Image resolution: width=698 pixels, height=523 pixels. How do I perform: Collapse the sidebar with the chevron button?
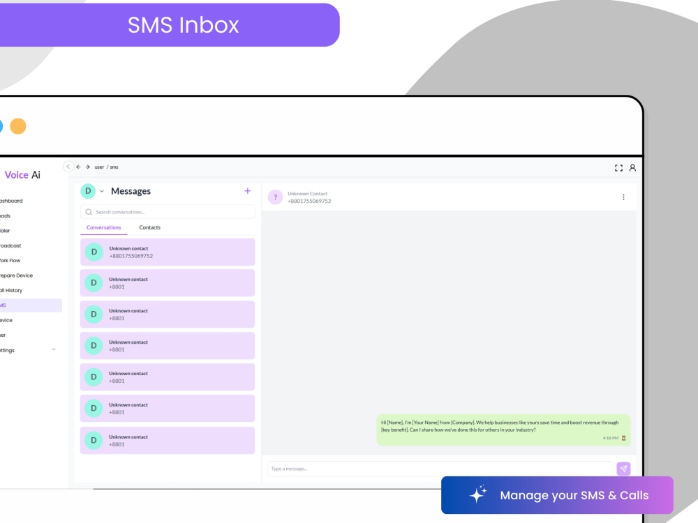coord(68,167)
